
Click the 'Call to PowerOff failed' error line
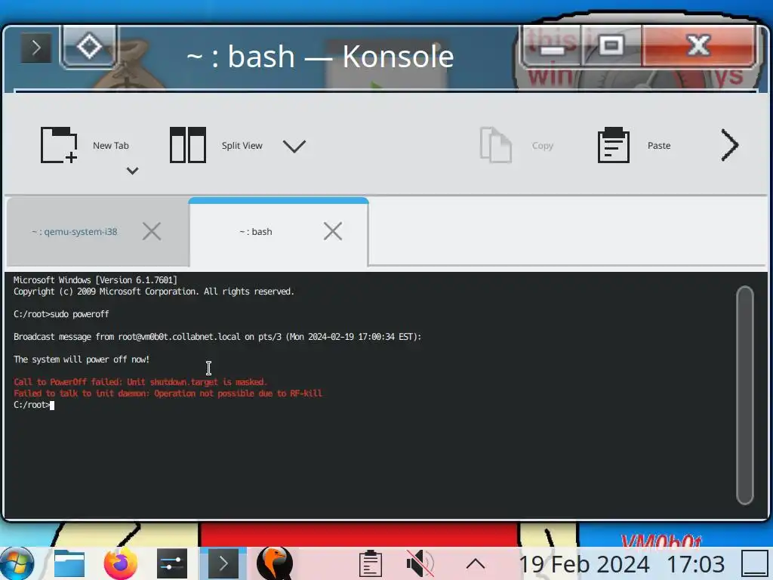(140, 382)
